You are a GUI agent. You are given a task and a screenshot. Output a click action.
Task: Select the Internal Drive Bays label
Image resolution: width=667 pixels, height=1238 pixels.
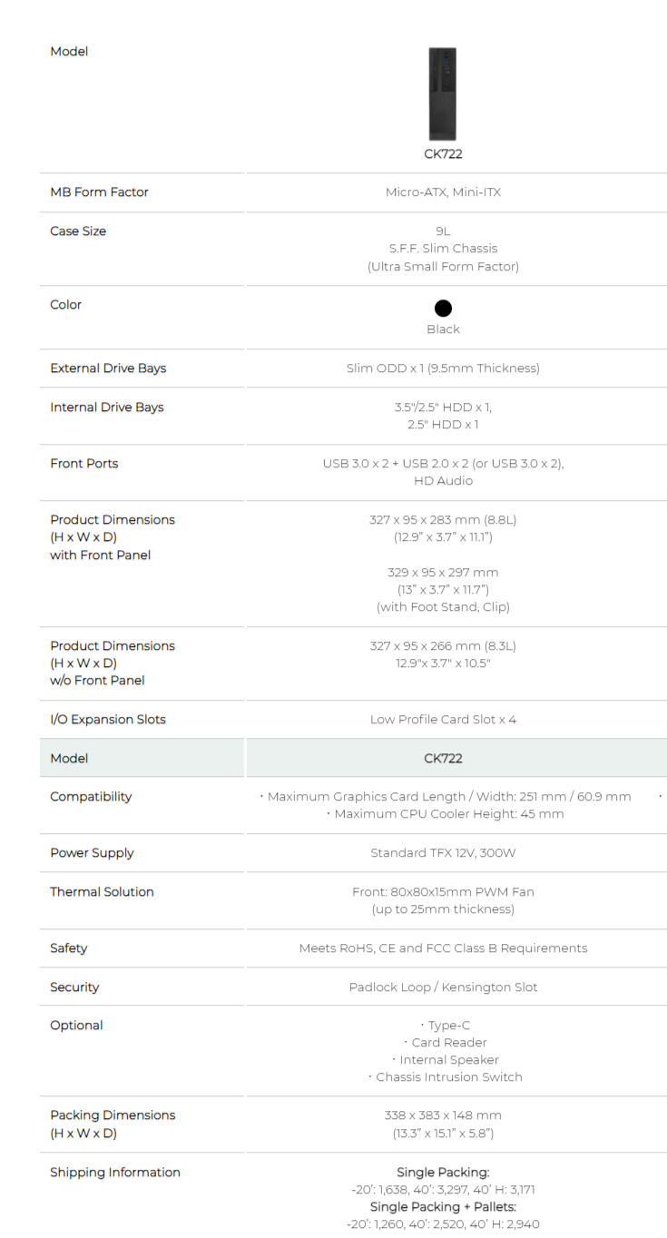(x=107, y=408)
